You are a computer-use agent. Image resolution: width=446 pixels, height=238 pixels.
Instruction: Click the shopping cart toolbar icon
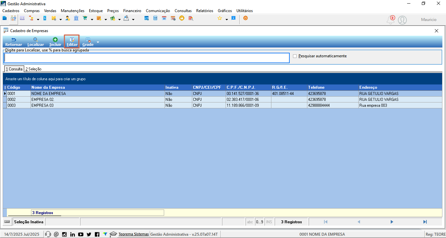click(x=85, y=18)
